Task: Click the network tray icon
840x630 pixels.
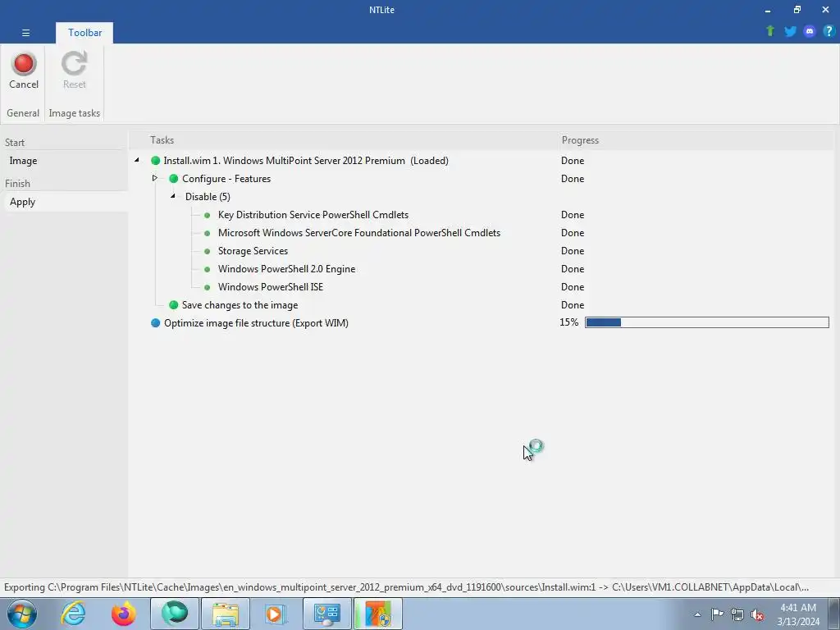Action: coord(737,614)
